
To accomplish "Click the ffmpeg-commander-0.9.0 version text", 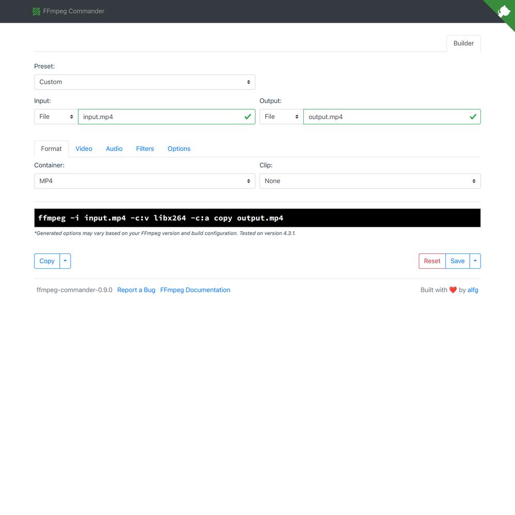I will pyautogui.click(x=75, y=290).
